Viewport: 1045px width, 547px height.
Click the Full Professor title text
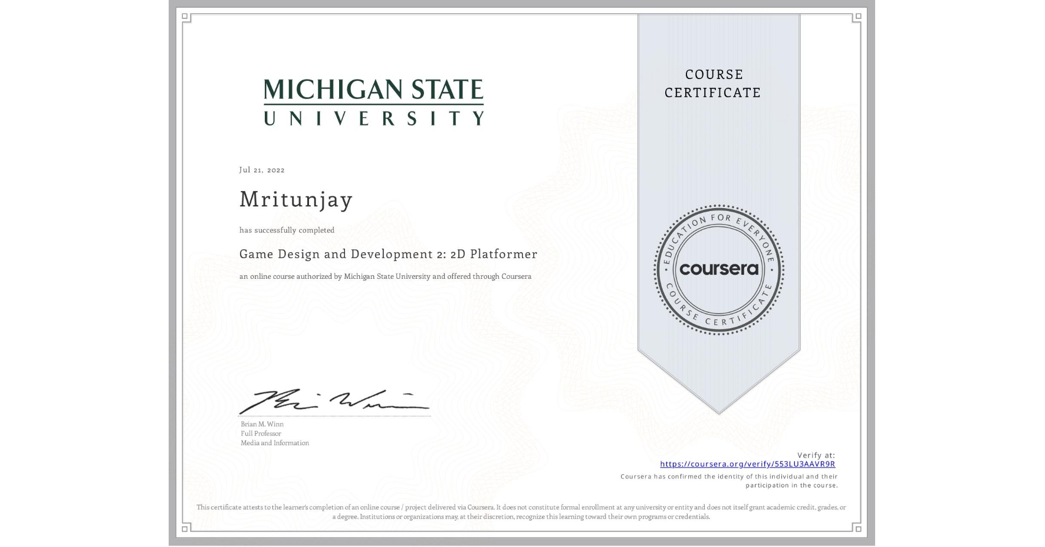pos(259,433)
